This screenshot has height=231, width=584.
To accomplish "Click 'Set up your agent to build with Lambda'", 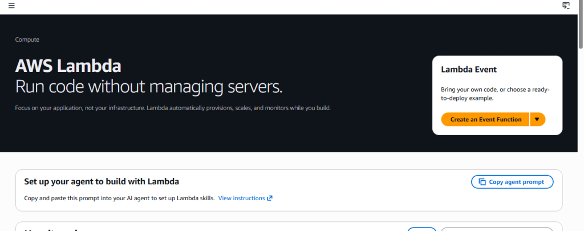I will pyautogui.click(x=102, y=182).
